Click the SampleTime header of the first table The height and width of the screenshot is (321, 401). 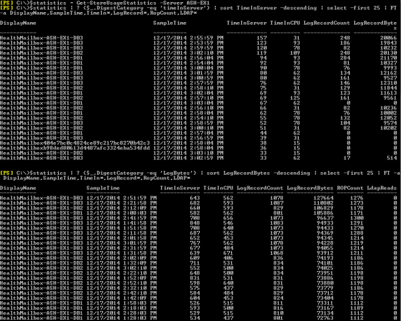click(x=170, y=23)
